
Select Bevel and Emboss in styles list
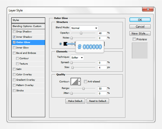coord(26,53)
